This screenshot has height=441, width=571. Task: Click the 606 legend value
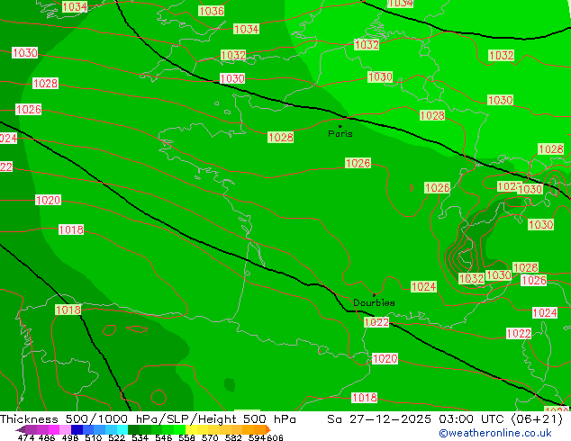tap(275, 437)
